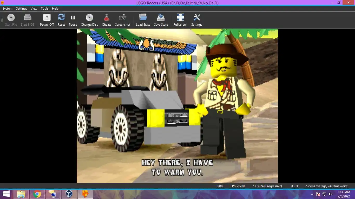Click the game display showing LEGO Racers
The image size is (355, 199).
tap(177, 106)
